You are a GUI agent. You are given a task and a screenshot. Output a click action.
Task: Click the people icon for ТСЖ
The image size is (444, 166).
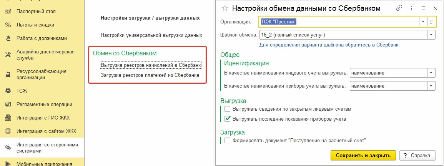coord(8,91)
